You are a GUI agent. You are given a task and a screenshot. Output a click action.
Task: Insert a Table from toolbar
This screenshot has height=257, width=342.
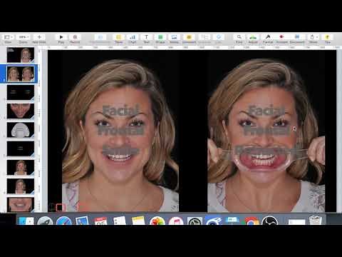tap(119, 37)
